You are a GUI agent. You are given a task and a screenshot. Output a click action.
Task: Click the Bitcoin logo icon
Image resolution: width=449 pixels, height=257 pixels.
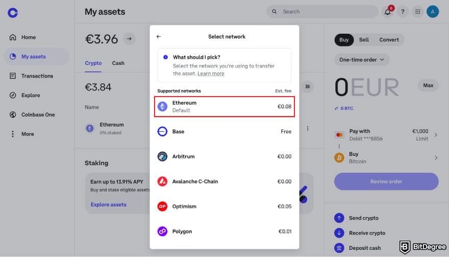tap(339, 158)
